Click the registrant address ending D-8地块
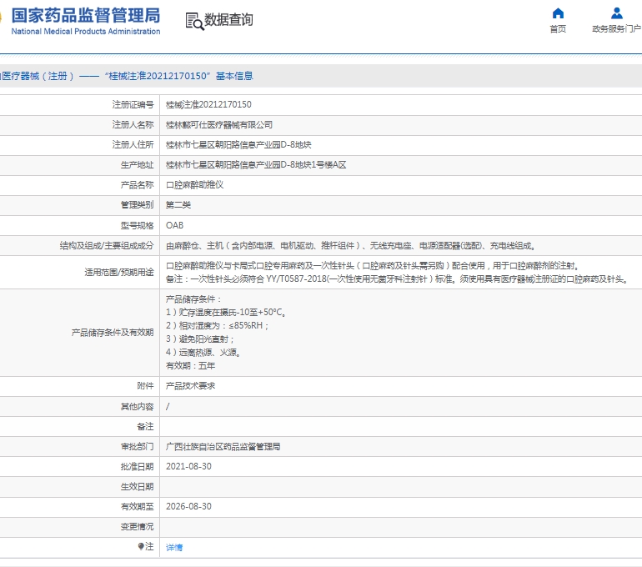 tap(238, 145)
